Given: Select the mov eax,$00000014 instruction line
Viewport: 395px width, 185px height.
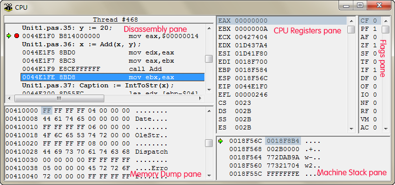Looking at the screenshot, I should pos(110,36).
